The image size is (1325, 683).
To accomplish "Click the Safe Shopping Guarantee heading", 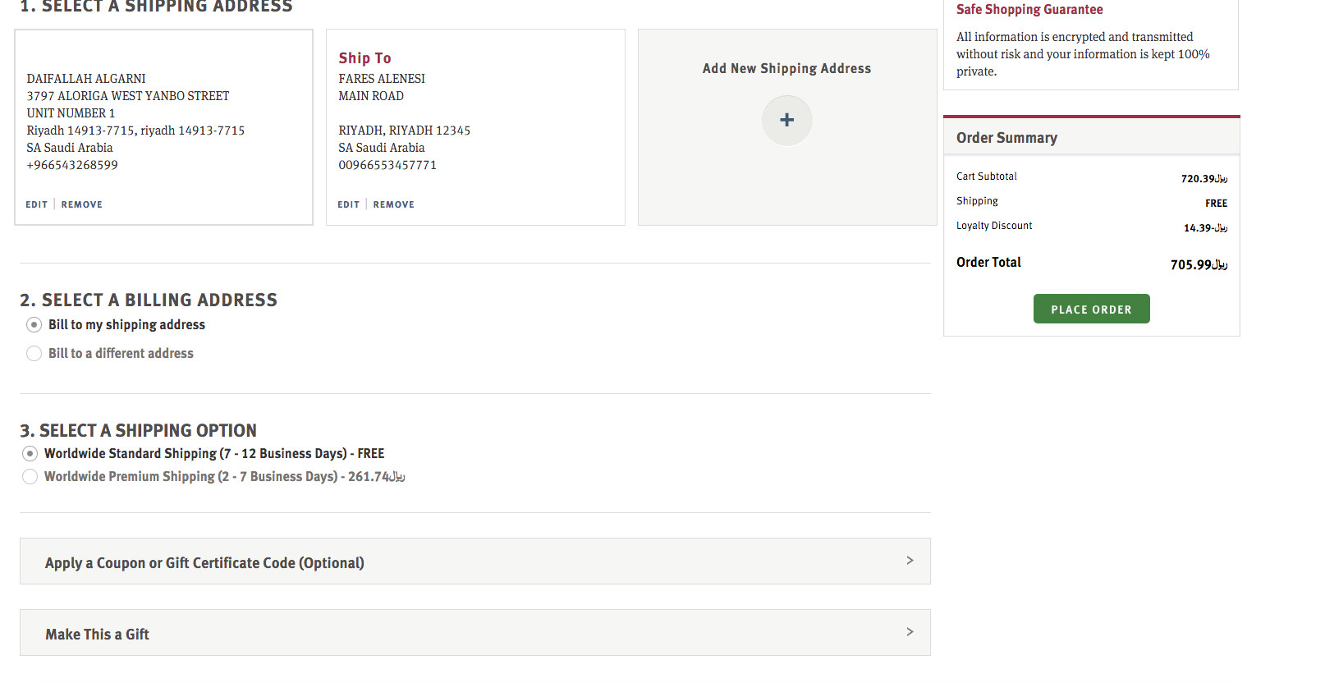I will pyautogui.click(x=1029, y=10).
